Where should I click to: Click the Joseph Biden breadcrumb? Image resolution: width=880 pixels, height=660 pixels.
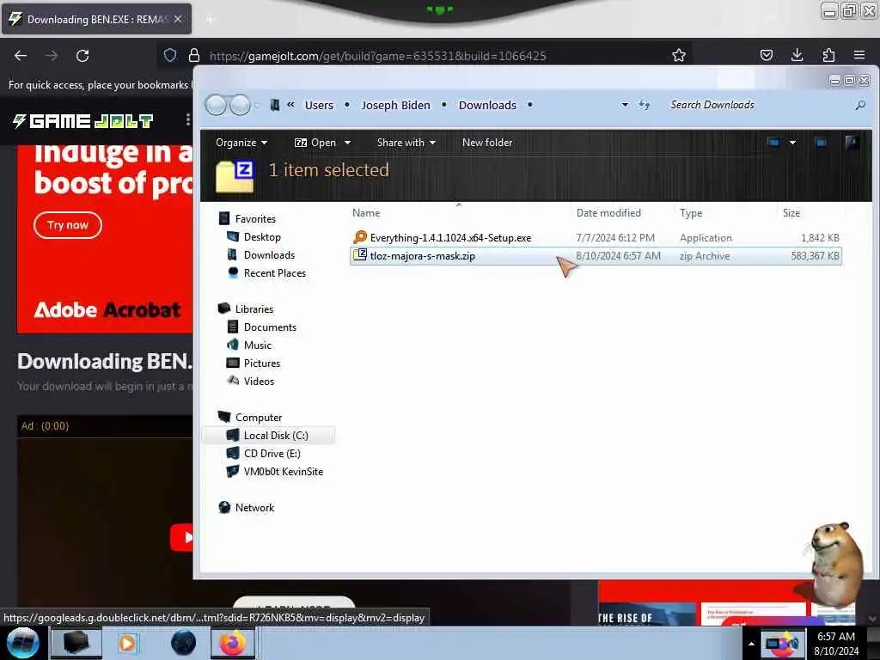pyautogui.click(x=395, y=105)
